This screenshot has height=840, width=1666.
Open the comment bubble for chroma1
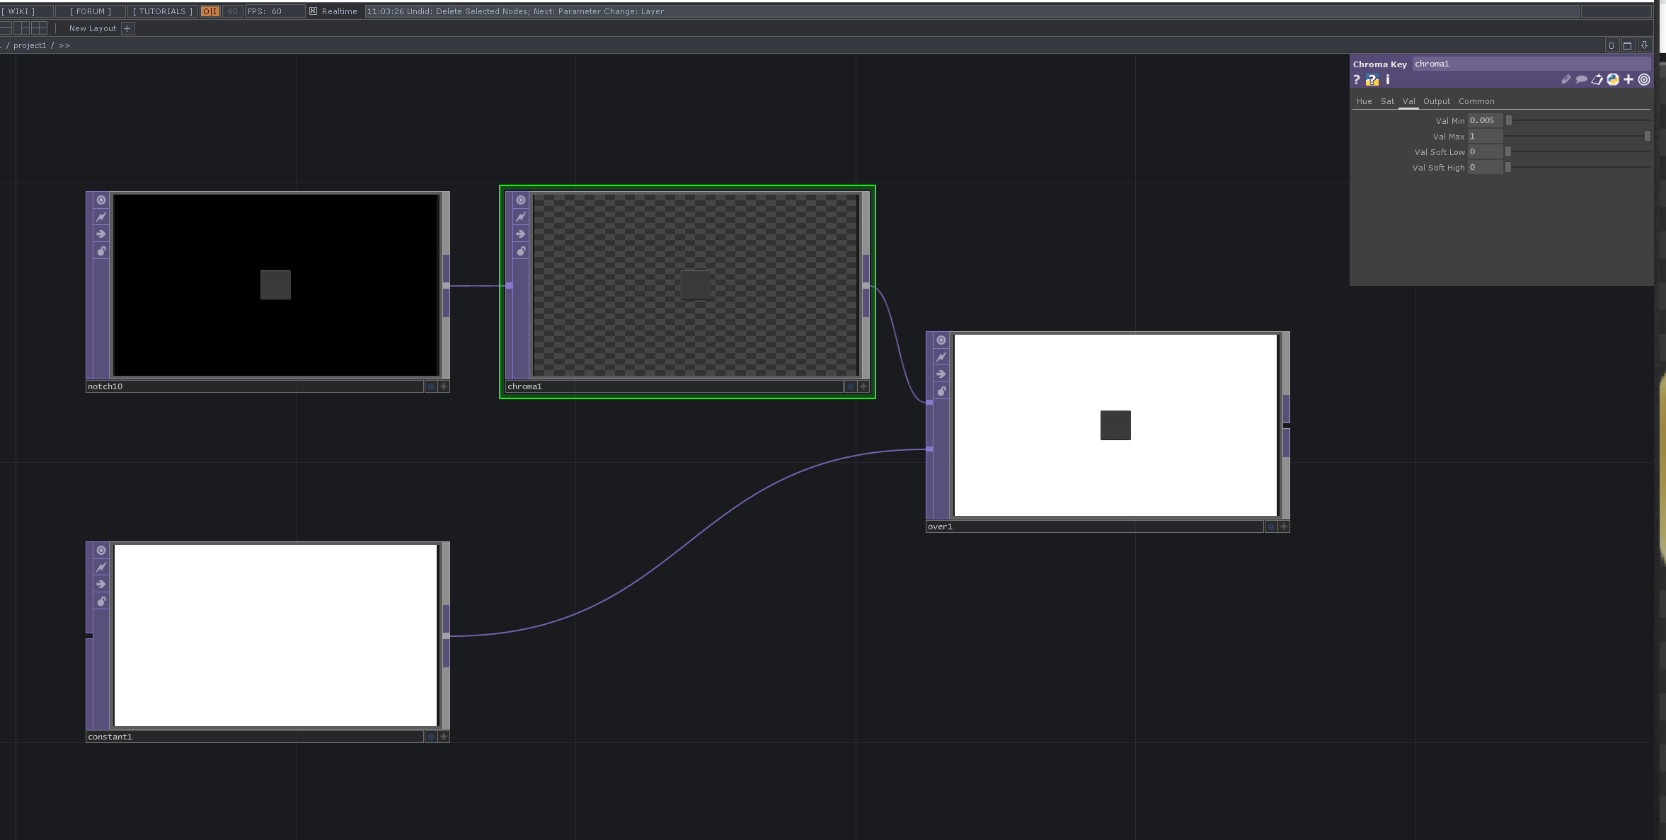(x=1582, y=80)
